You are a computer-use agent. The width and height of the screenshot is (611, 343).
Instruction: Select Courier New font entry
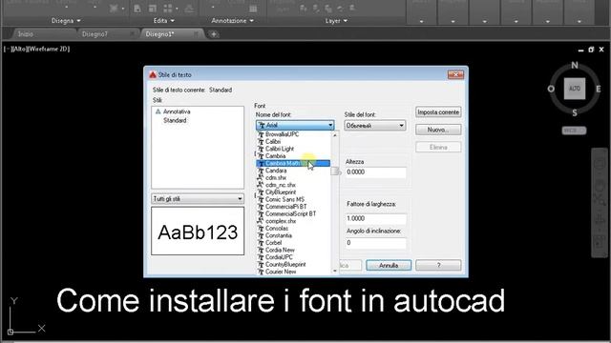tap(293, 272)
